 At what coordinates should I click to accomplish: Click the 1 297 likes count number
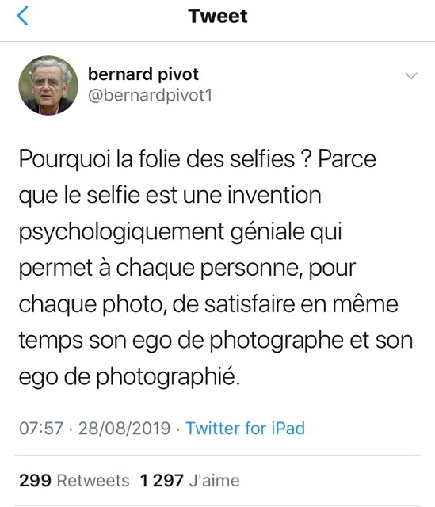(x=162, y=481)
